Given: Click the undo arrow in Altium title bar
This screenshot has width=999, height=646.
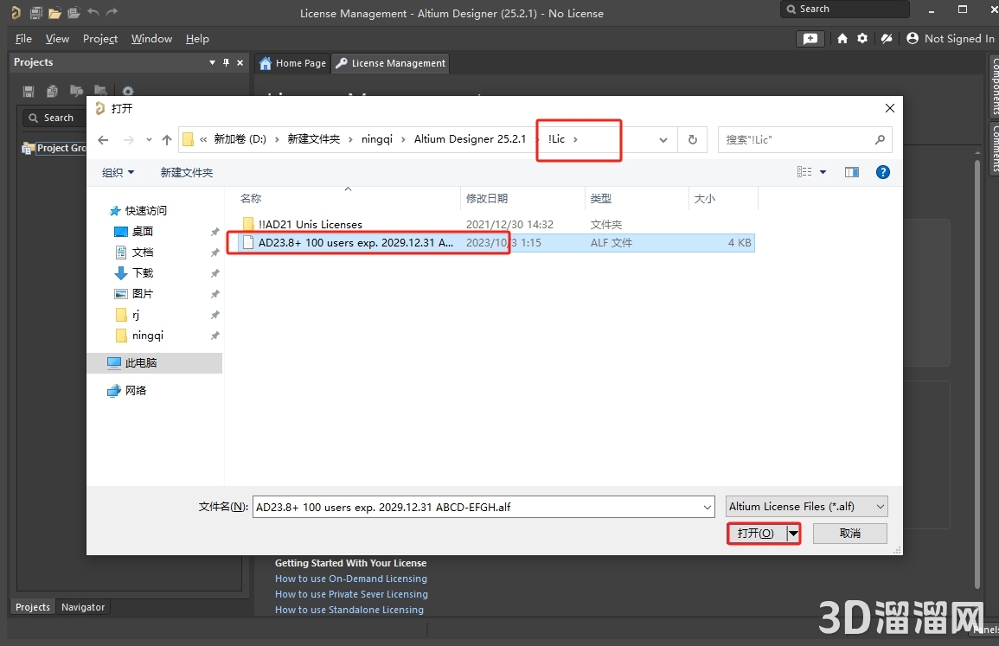Looking at the screenshot, I should [x=93, y=12].
